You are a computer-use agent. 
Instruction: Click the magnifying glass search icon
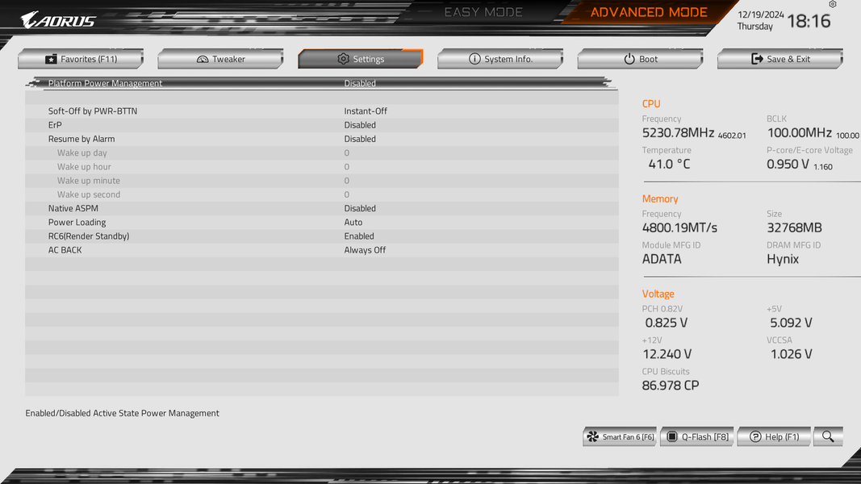828,436
